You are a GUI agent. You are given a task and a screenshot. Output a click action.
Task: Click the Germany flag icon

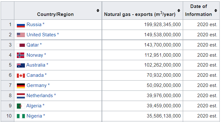[21, 86]
